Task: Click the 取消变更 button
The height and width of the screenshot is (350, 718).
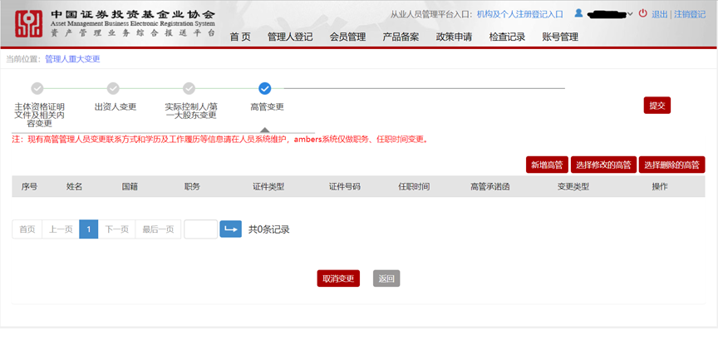Action: 338,279
